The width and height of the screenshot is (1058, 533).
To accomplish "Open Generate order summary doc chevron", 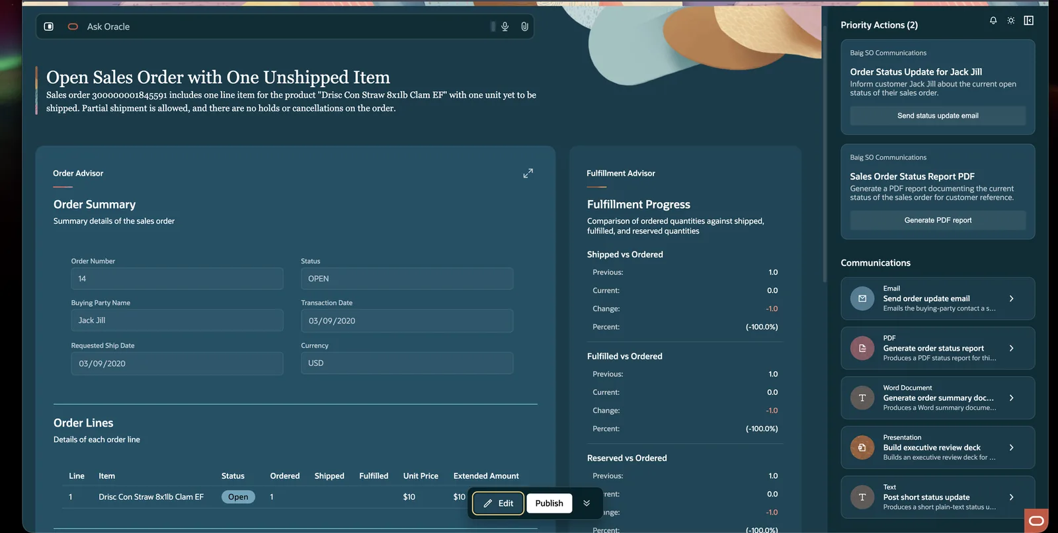I will pyautogui.click(x=1012, y=398).
